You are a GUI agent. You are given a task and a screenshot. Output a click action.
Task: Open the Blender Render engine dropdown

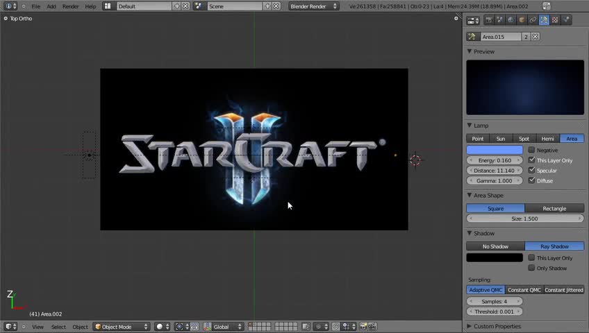click(313, 6)
